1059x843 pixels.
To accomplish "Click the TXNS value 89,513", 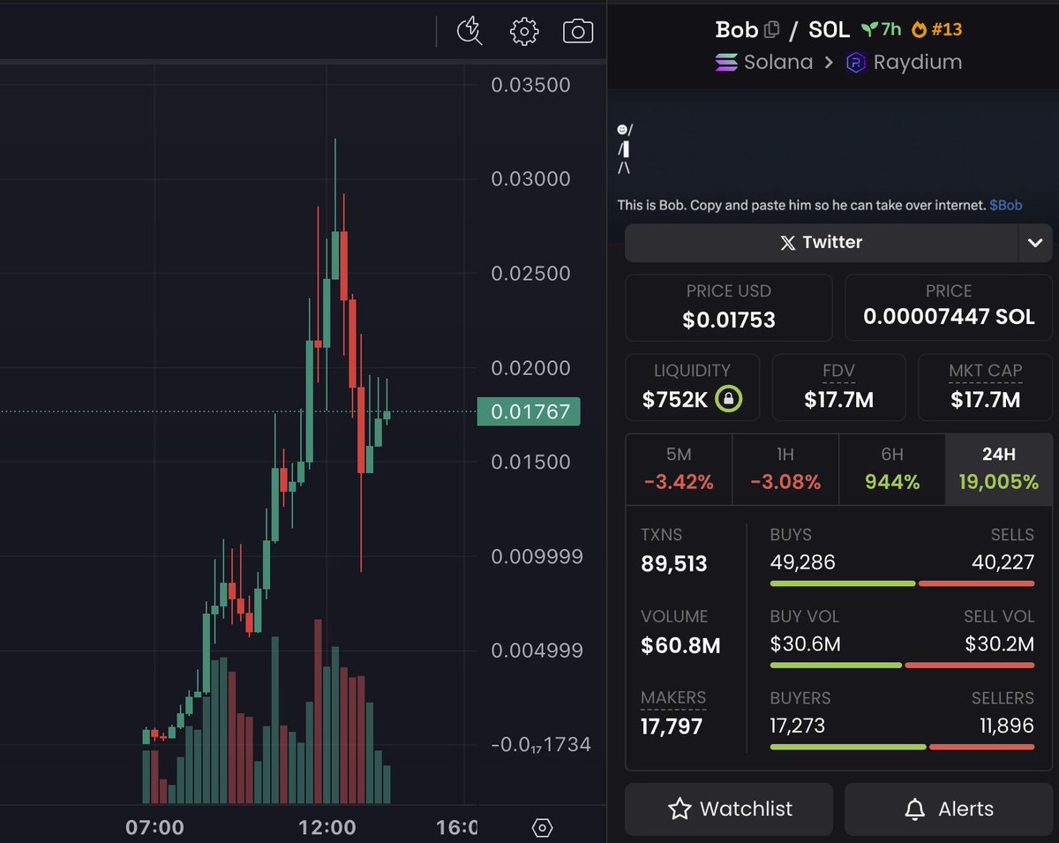I will pyautogui.click(x=674, y=564).
